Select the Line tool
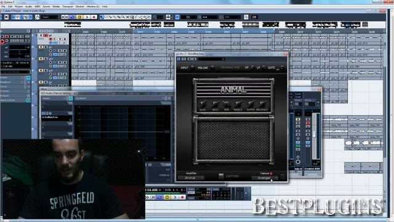Image resolution: width=394 pixels, height=222 pixels. pyautogui.click(x=140, y=17)
